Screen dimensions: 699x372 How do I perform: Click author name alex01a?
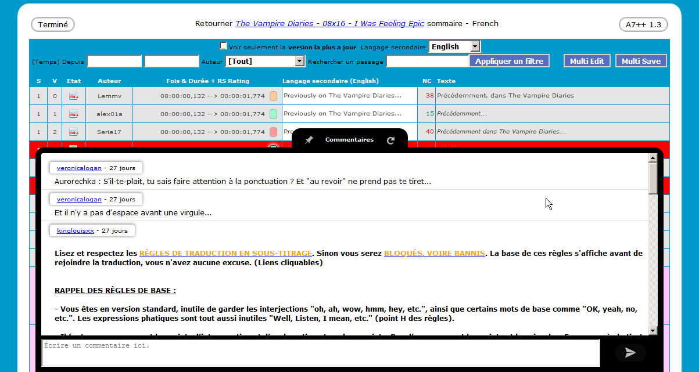pos(109,114)
